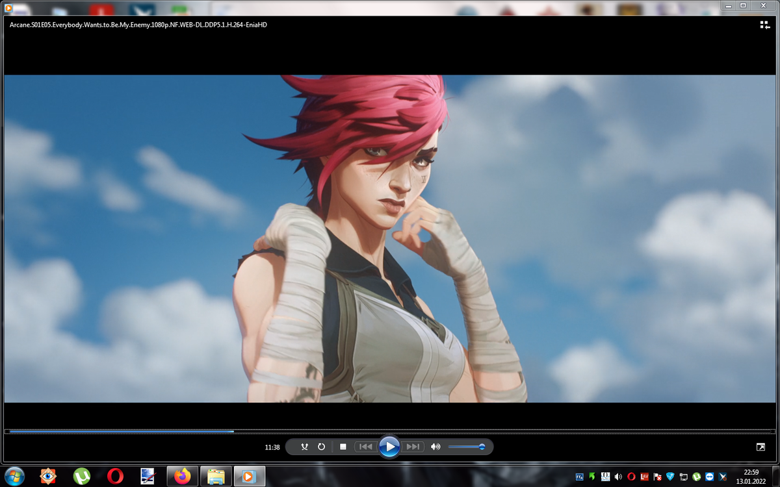The image size is (780, 487).
Task: Open the paint program taskbar icon
Action: (149, 477)
